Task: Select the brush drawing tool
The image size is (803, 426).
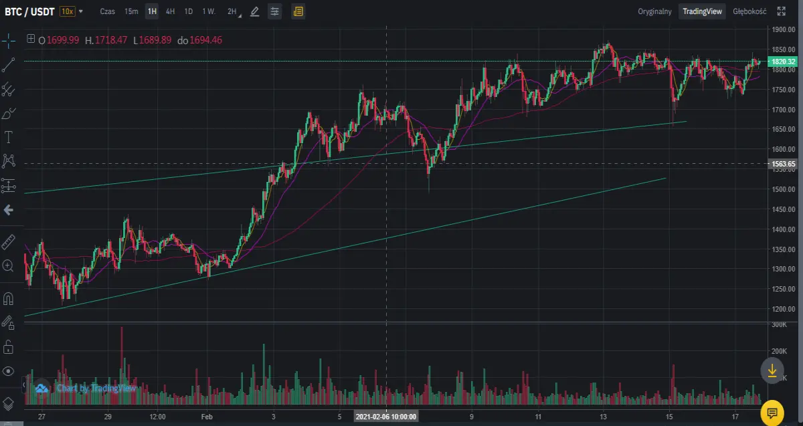Action: [9, 112]
